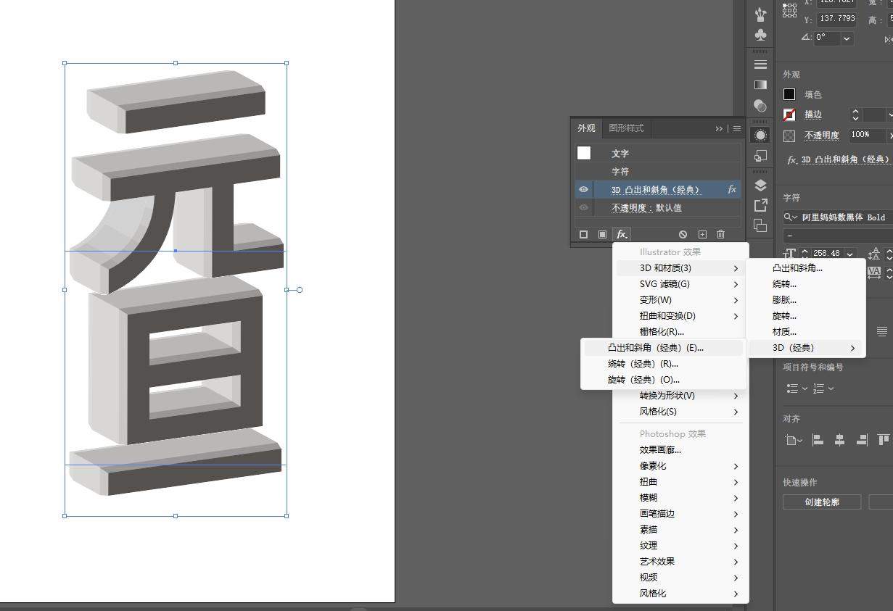893x611 pixels.
Task: Choose 凸出和斜角 (经典)(E)... menu item
Action: click(664, 348)
